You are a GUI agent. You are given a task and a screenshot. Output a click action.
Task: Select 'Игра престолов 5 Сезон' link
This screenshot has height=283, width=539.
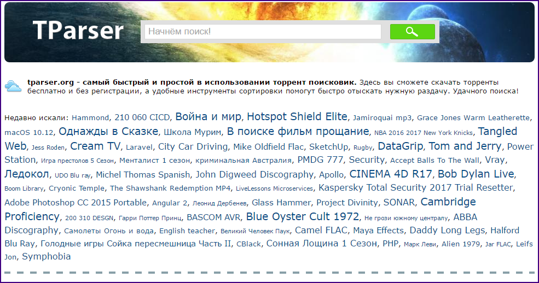[77, 161]
